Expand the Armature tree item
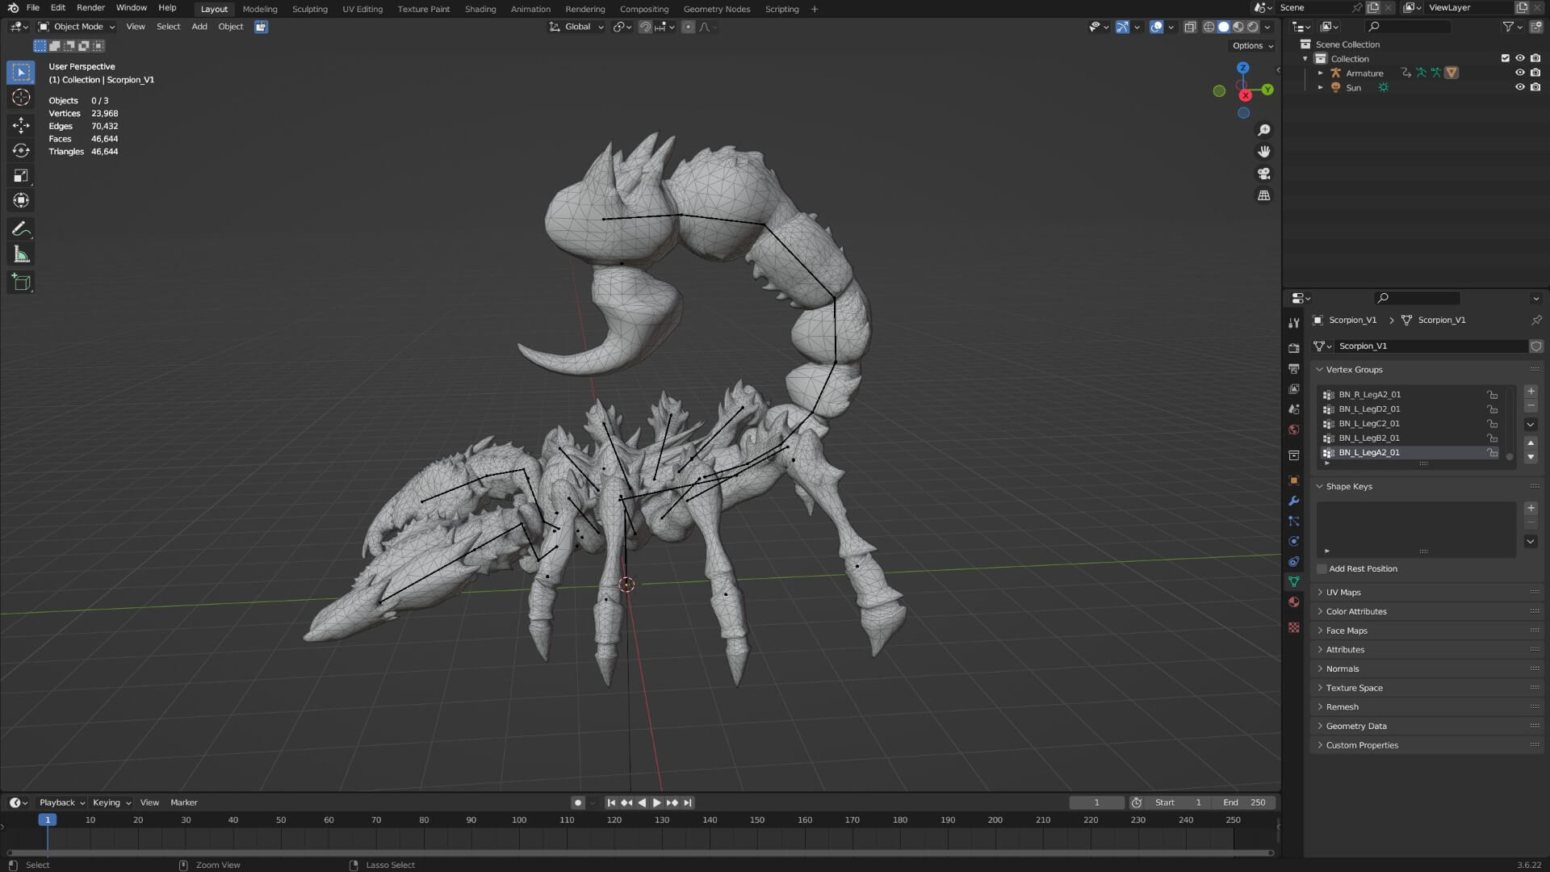1550x872 pixels. [1321, 73]
